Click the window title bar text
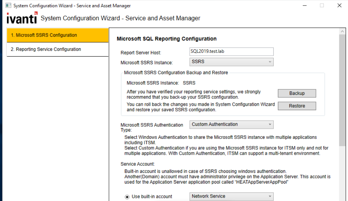This screenshot has width=348, height=201. pyautogui.click(x=72, y=6)
